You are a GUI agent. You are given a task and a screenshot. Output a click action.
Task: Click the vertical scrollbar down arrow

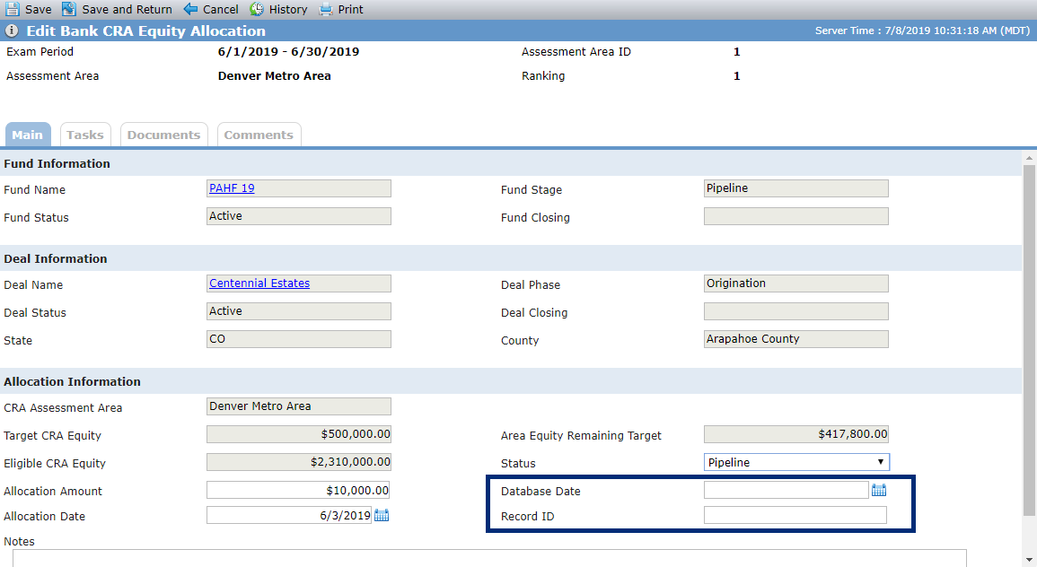coord(1029,561)
